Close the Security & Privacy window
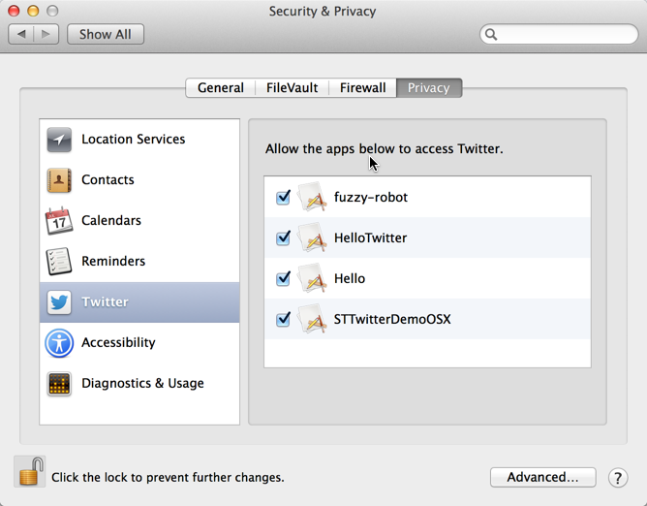Image resolution: width=647 pixels, height=506 pixels. click(14, 11)
